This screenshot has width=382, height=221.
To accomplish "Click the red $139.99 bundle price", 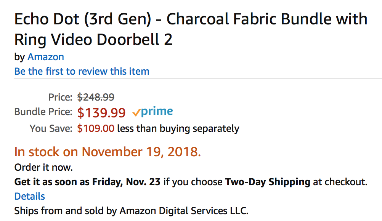I will (x=101, y=113).
